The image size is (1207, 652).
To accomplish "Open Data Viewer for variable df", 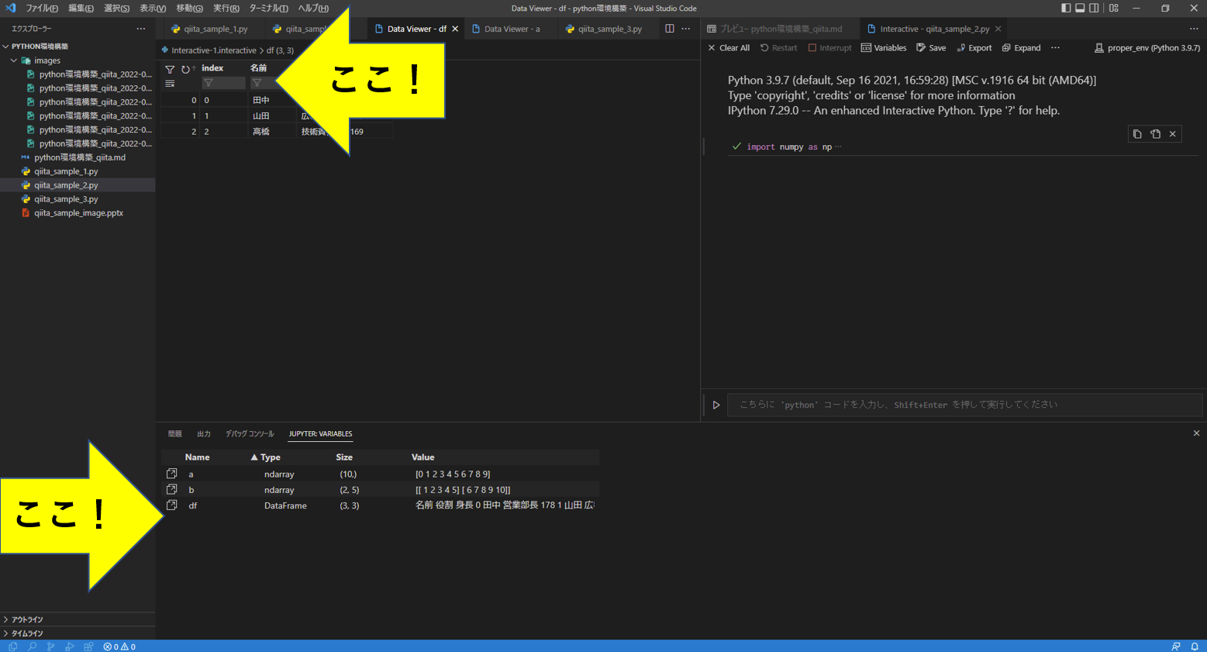I will point(171,505).
